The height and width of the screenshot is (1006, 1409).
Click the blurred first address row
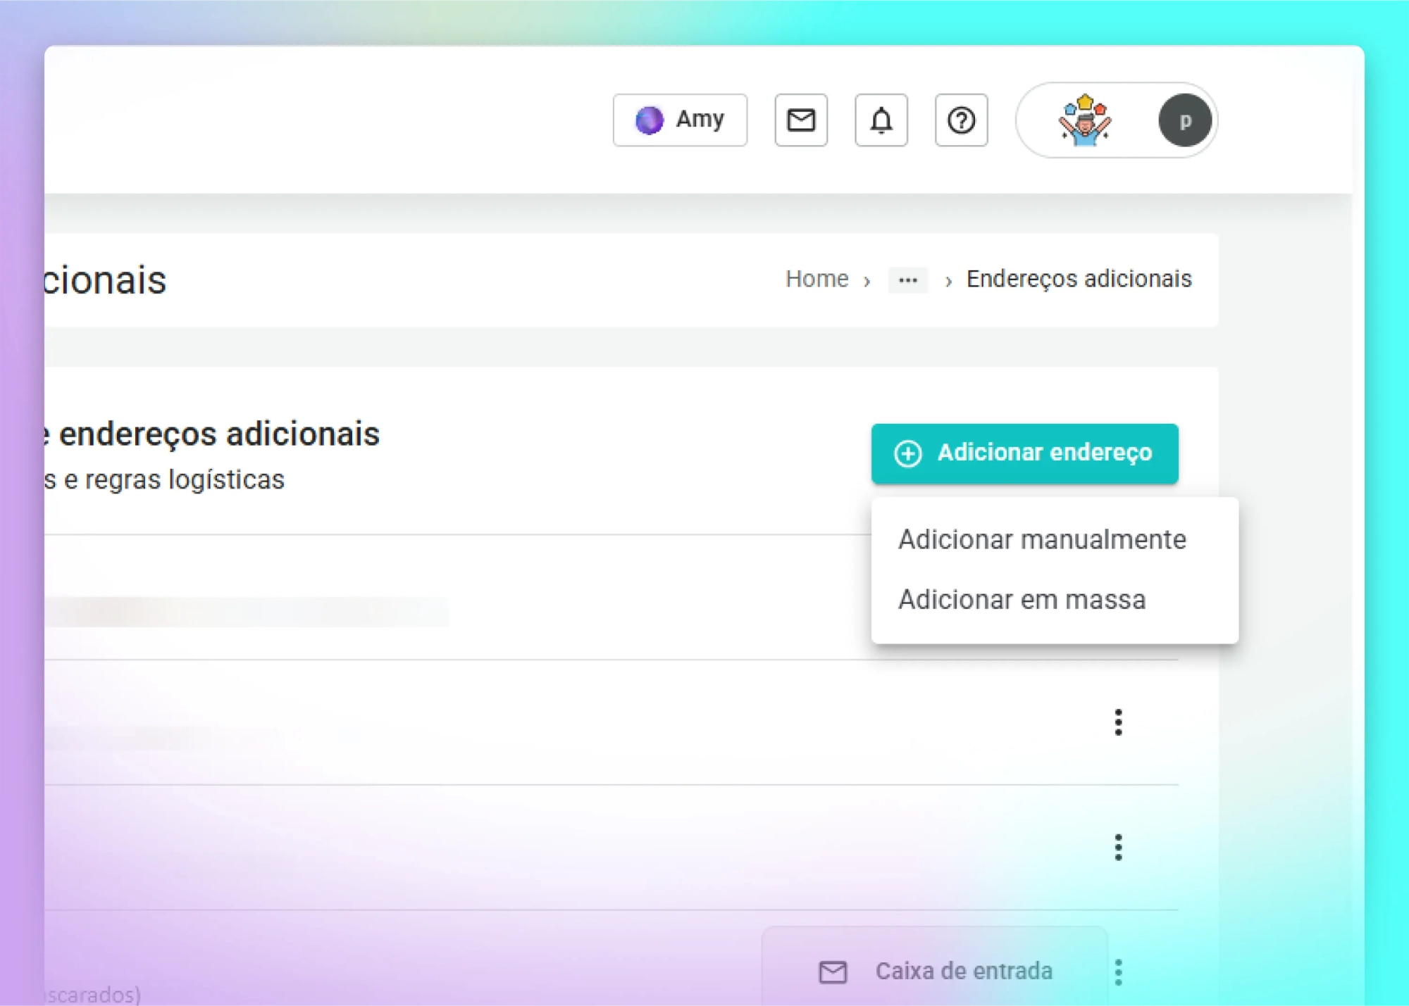[247, 612]
